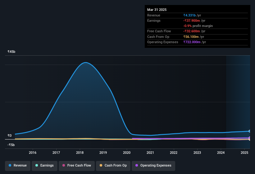Click the 2024 x-axis label

click(221, 153)
